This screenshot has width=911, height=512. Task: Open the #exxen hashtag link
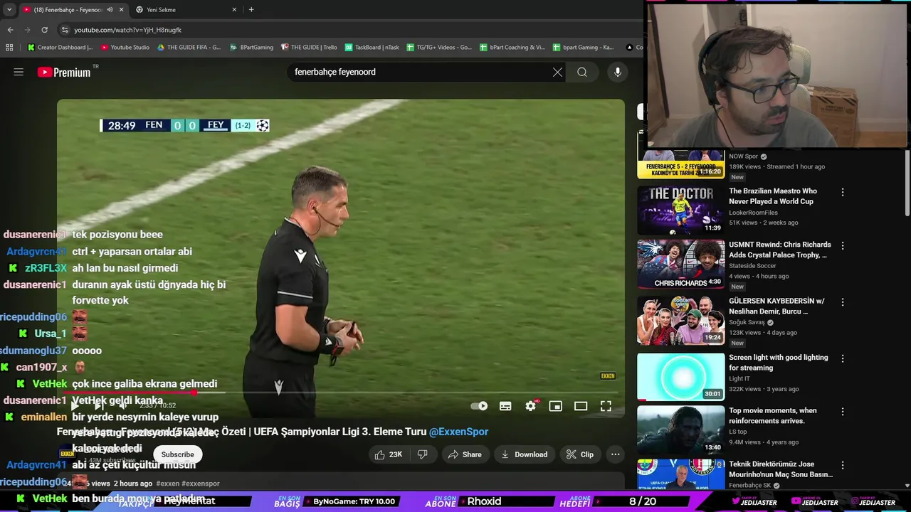coord(167,484)
